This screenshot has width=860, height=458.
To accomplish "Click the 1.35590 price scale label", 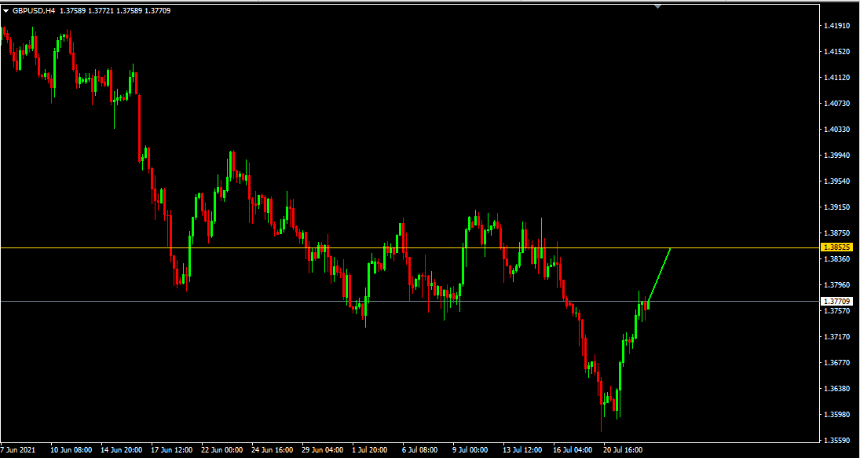I will pyautogui.click(x=837, y=440).
